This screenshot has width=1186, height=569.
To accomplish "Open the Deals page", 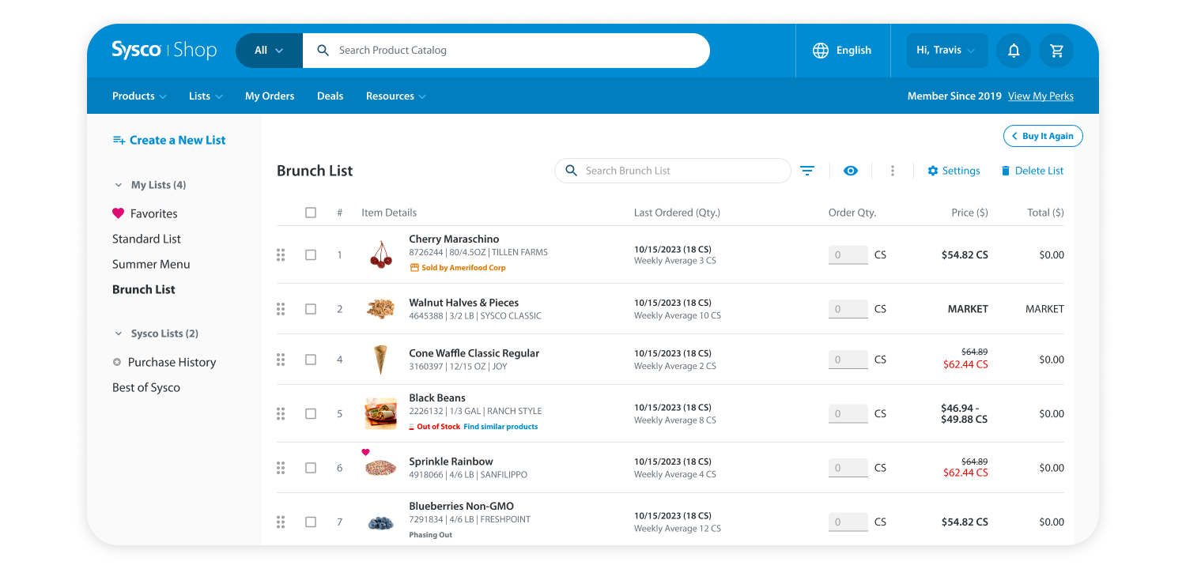I will click(330, 96).
